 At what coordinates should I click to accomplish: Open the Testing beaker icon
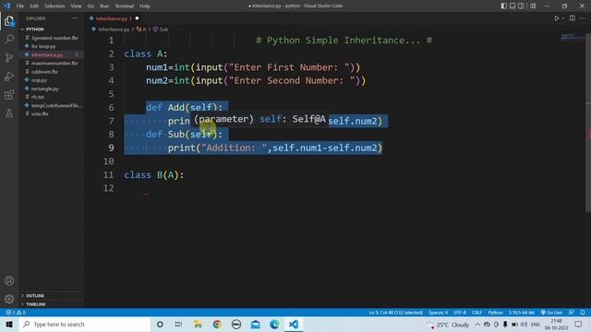coord(9,113)
